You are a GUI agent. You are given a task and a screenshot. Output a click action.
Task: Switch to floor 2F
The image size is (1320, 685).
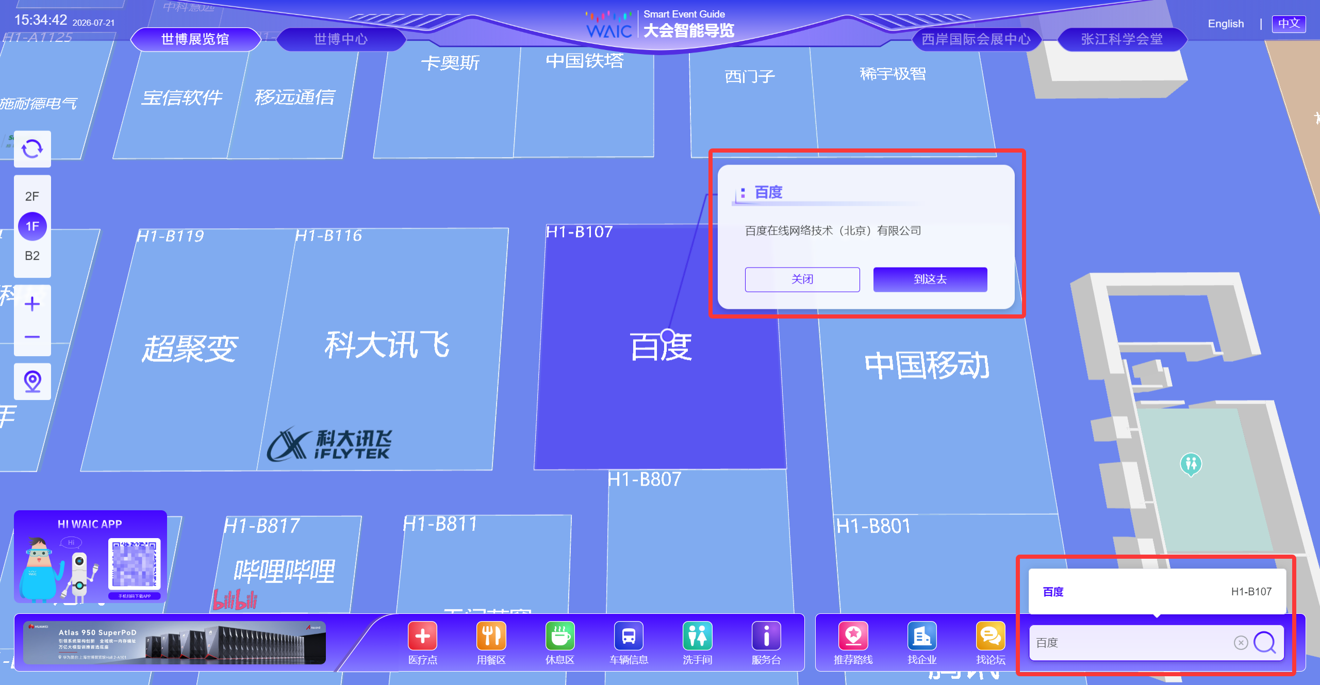[x=32, y=196]
